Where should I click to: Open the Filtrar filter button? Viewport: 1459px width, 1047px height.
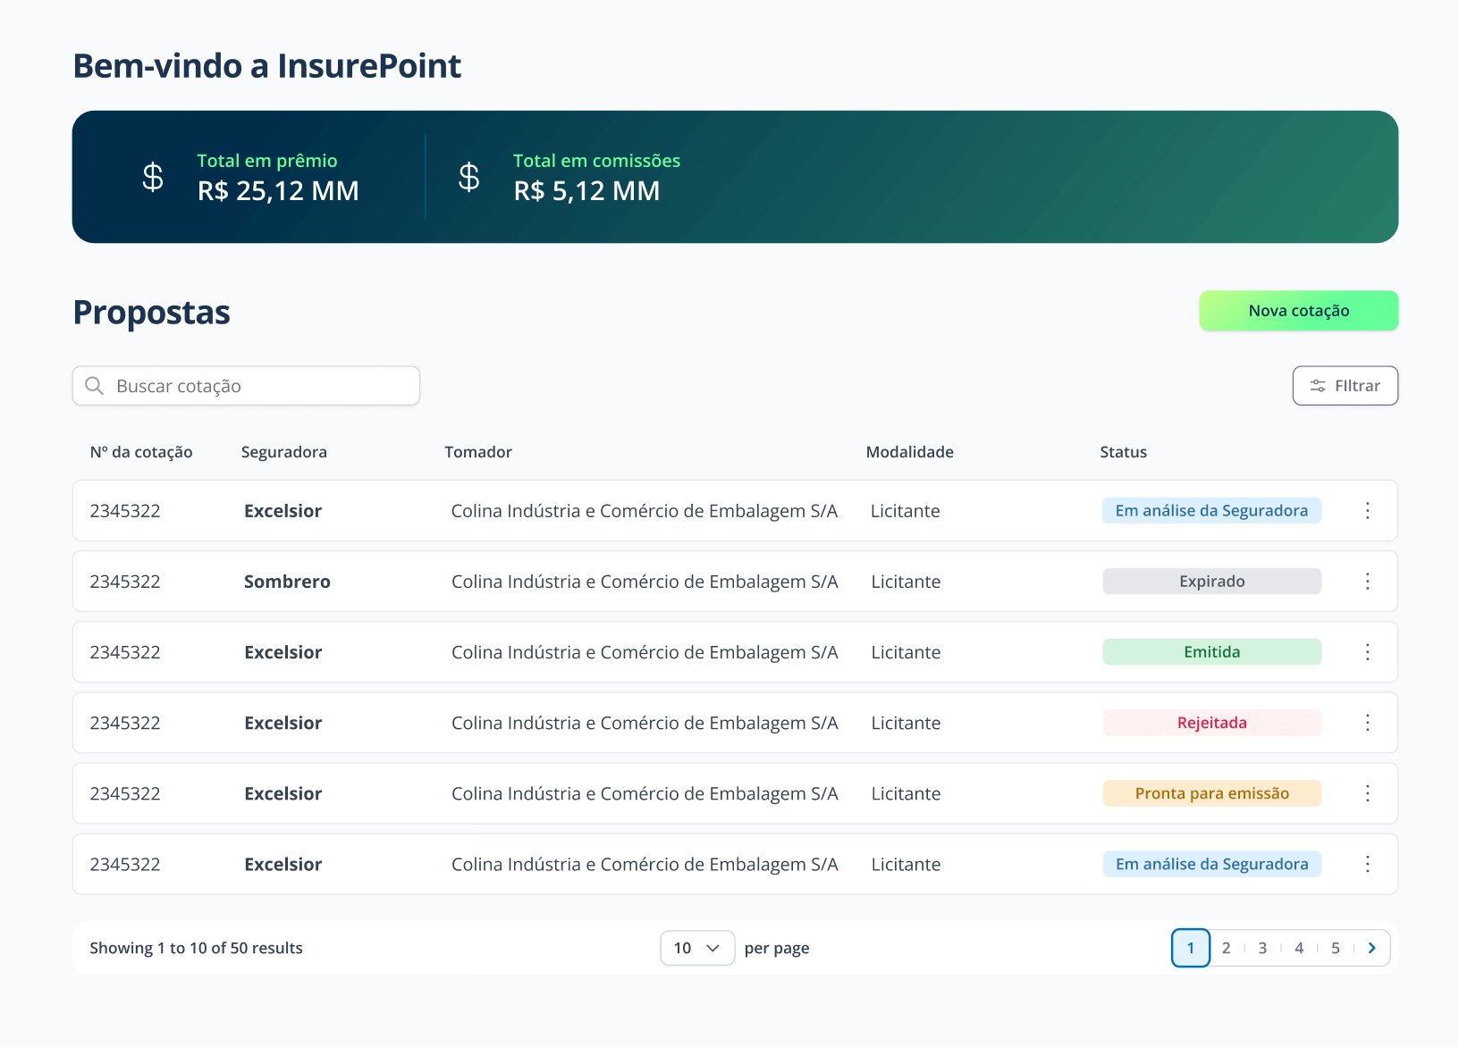[1345, 386]
